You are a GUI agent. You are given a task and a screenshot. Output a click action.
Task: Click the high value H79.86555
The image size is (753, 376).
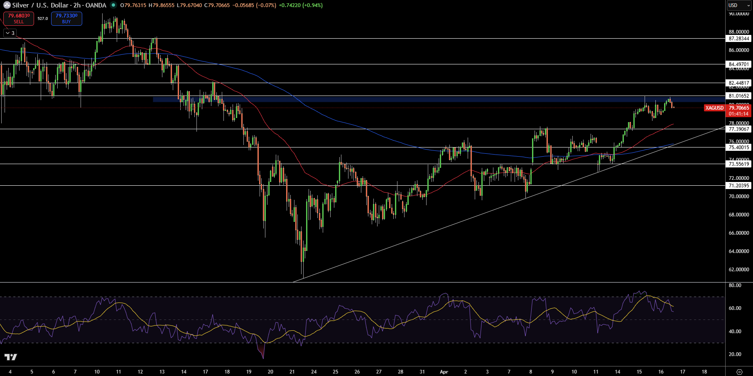162,5
